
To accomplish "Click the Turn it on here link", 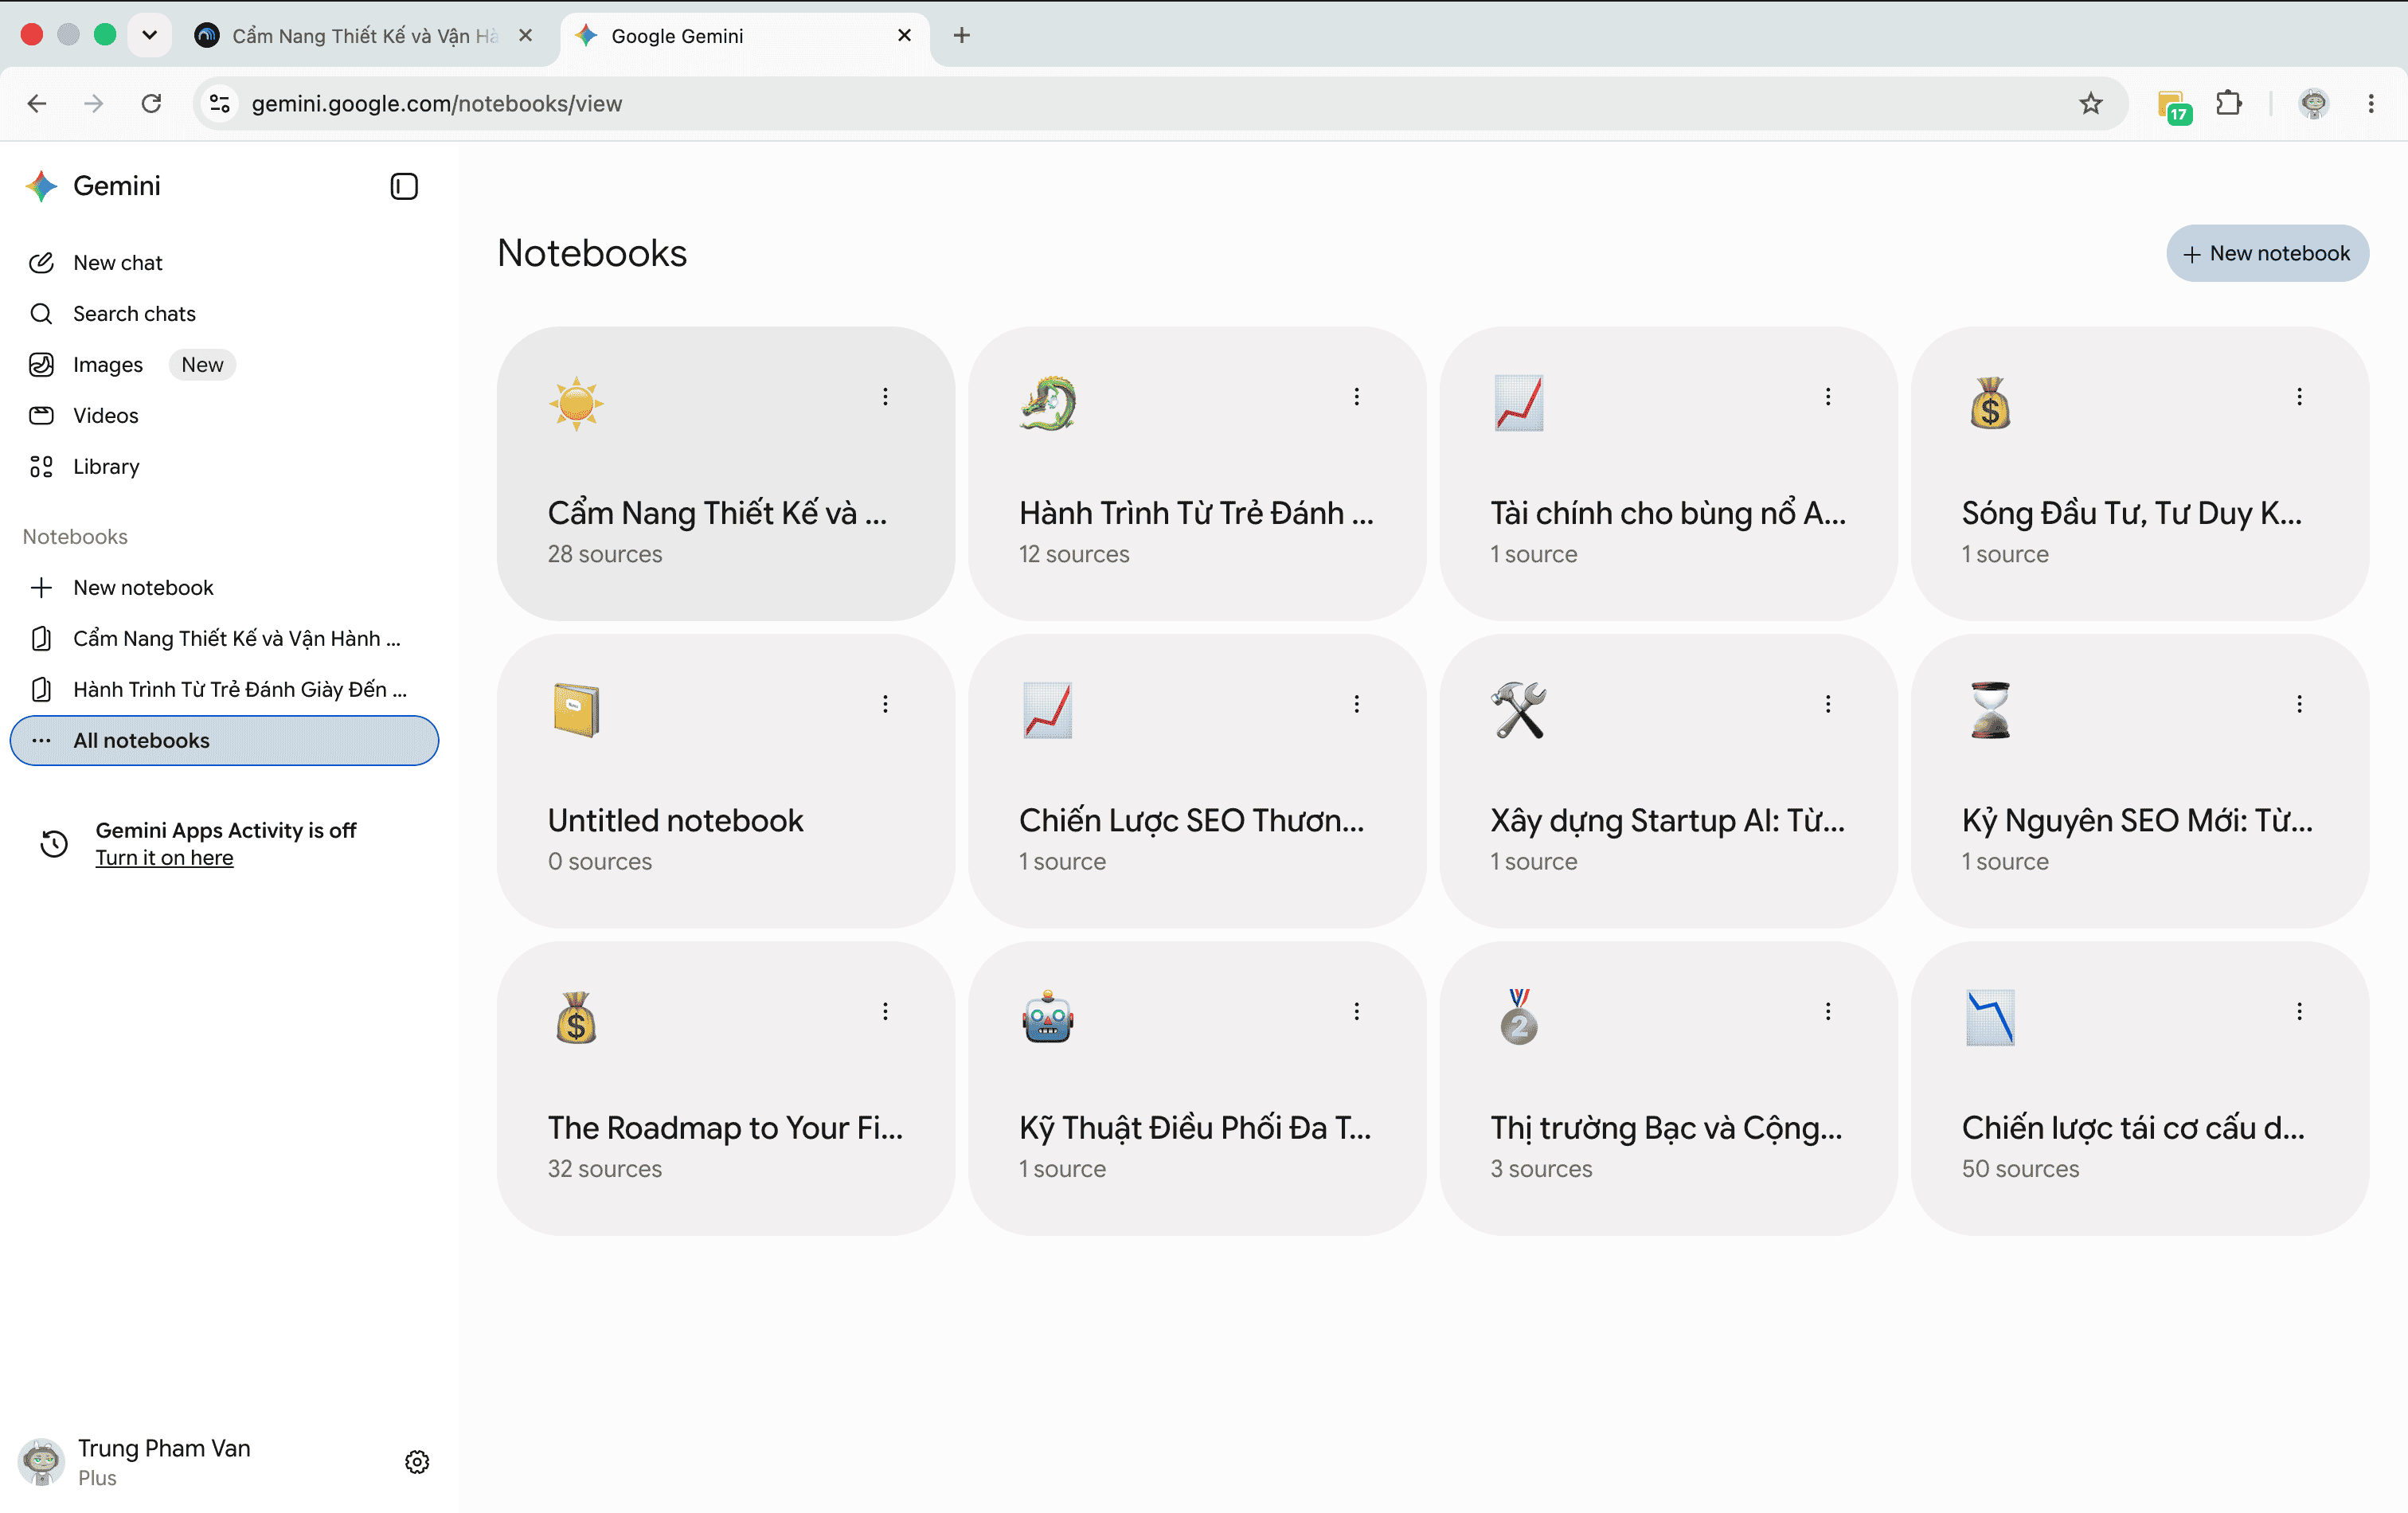I will pos(164,858).
